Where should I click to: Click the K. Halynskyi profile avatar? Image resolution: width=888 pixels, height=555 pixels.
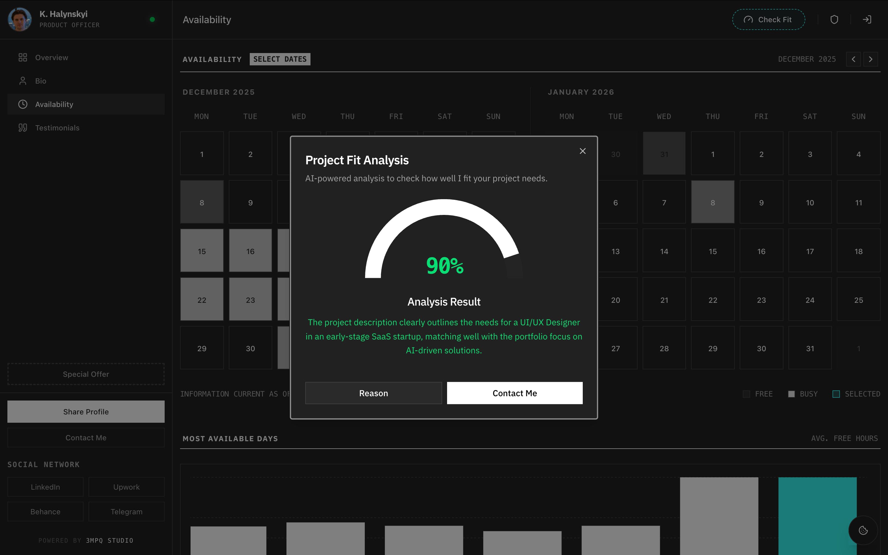[x=20, y=19]
